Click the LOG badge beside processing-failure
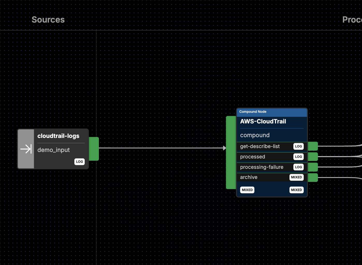362x265 pixels. click(x=299, y=167)
